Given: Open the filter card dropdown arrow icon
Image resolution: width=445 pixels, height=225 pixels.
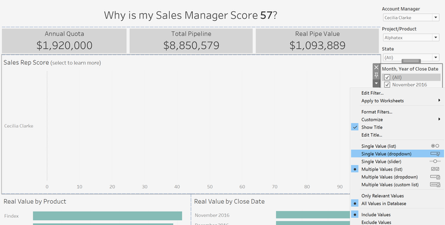Looking at the screenshot, I should (376, 83).
